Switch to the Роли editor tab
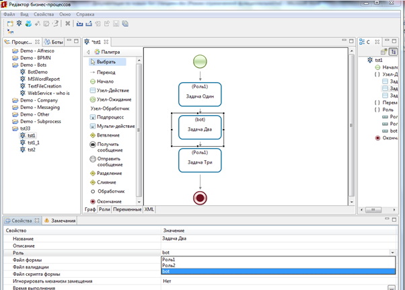Viewport: 405px width, 290px height. (104, 209)
